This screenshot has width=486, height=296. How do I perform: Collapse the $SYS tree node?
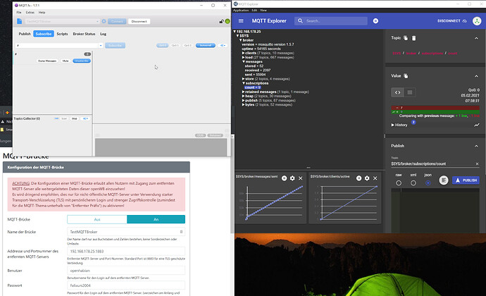pos(238,36)
